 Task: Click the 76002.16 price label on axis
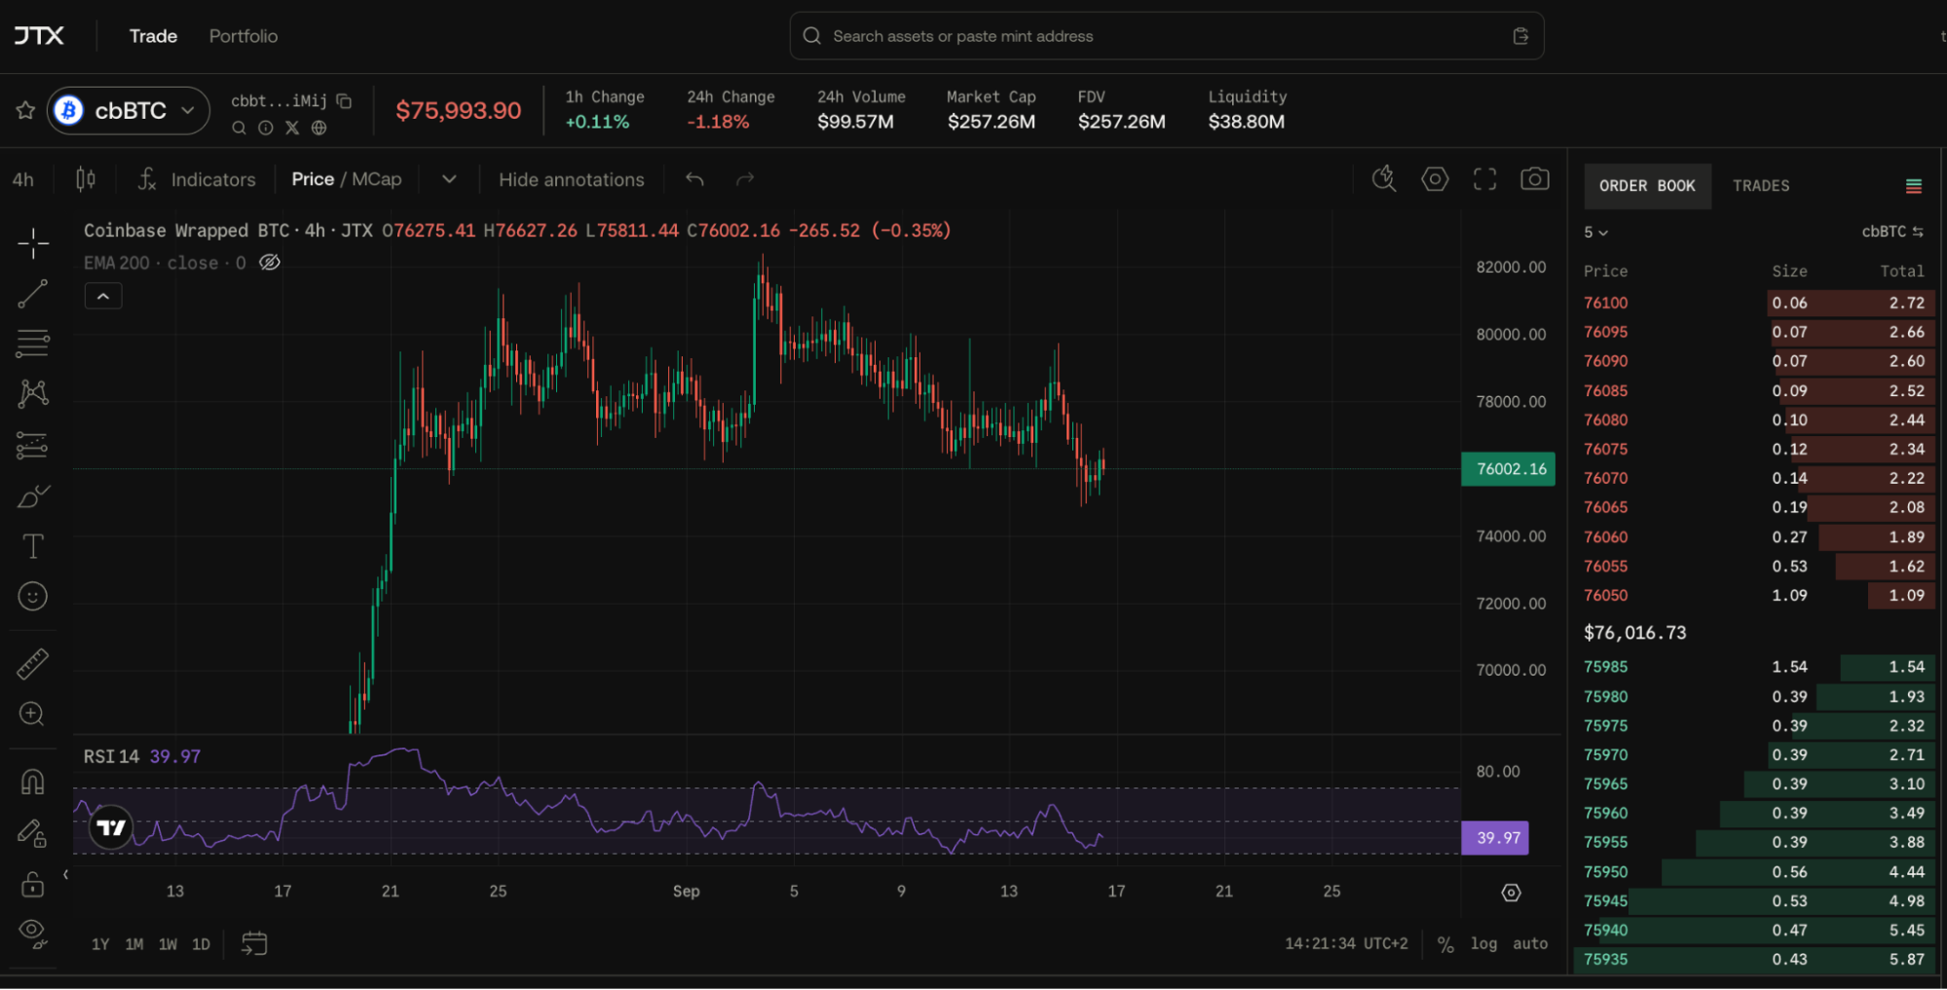[x=1508, y=469]
